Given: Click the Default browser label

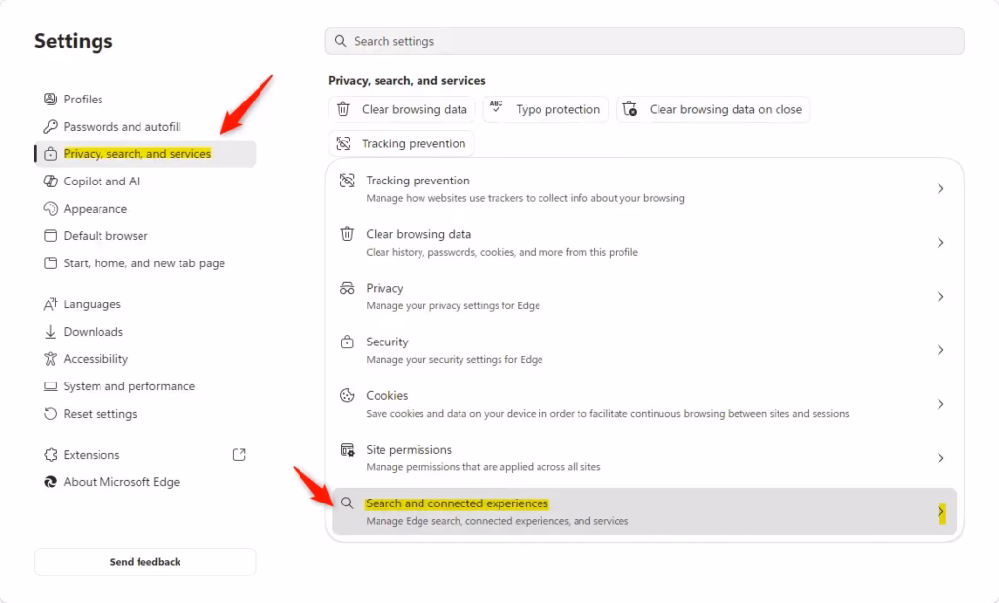Looking at the screenshot, I should click(105, 236).
